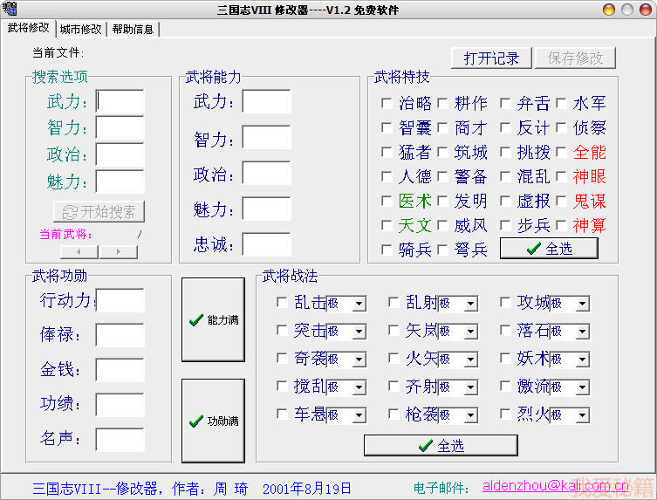Screen dimensions: 657x500
Task: Enable the 治略 skill checkbox
Action: coord(387,103)
